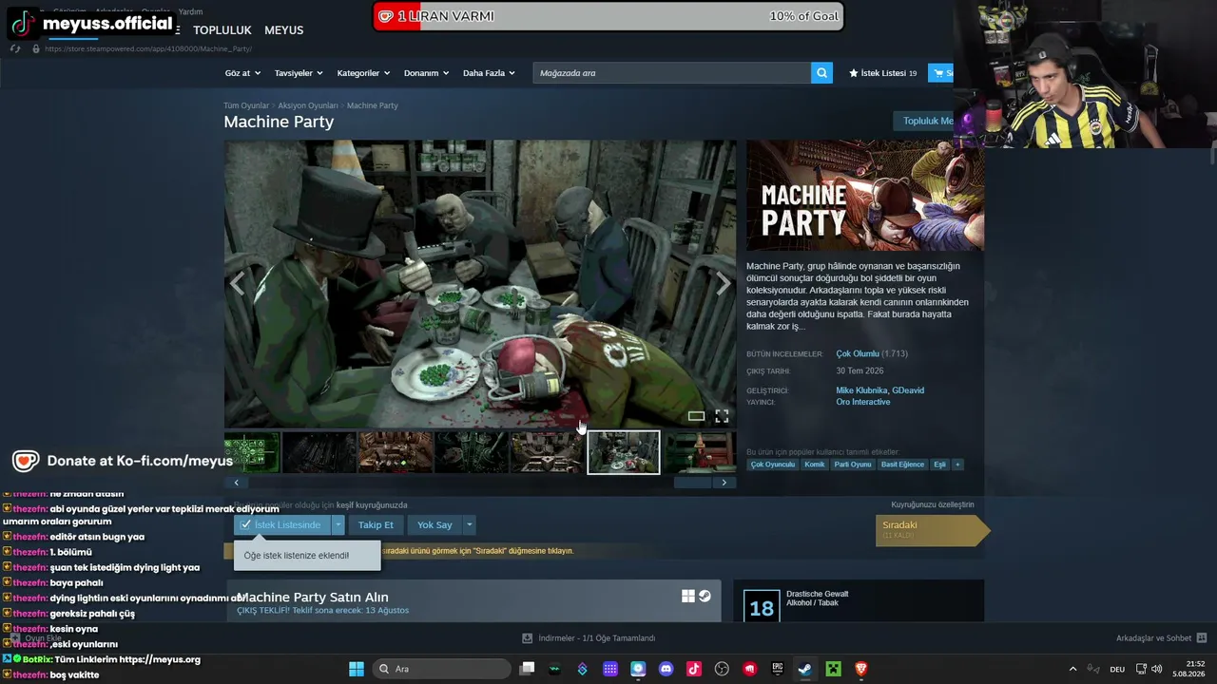The image size is (1217, 684).
Task: Open the volume control in system tray
Action: [x=1156, y=669]
